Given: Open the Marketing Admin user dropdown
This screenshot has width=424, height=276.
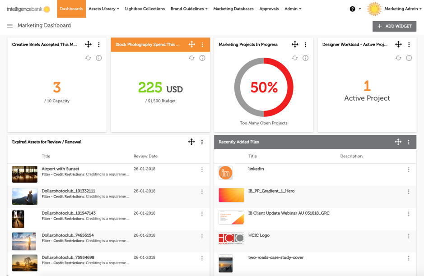Looking at the screenshot, I should 402,9.
